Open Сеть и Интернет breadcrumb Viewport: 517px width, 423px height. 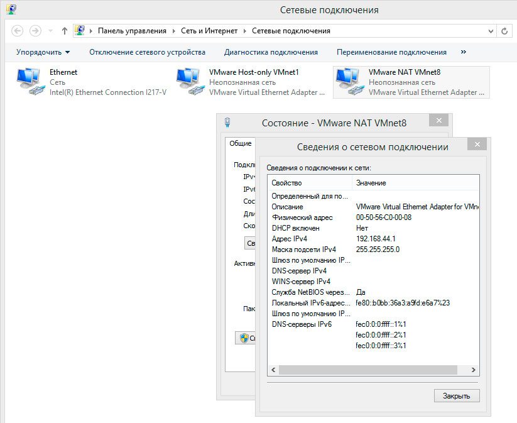coord(209,31)
